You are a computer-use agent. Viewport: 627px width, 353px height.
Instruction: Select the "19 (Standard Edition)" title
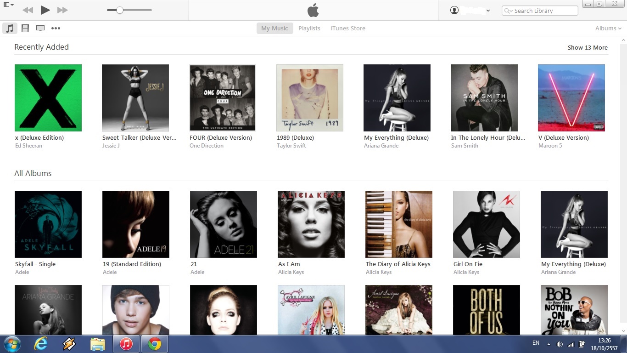click(x=132, y=264)
